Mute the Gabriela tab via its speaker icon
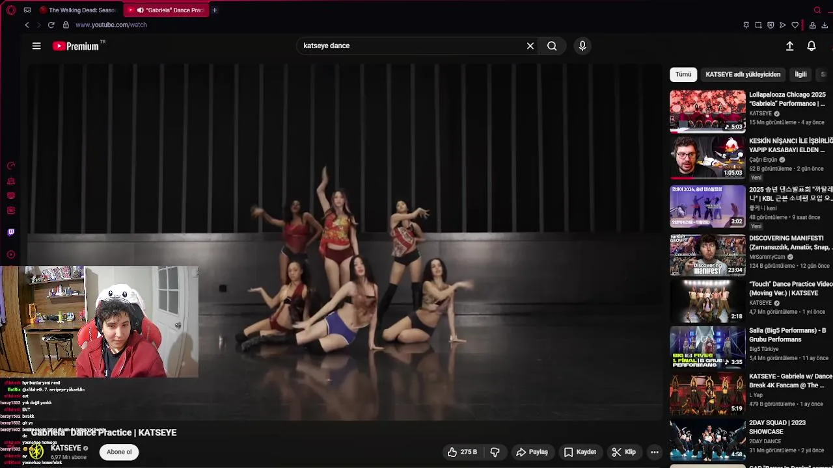Image resolution: width=833 pixels, height=468 pixels. (140, 10)
